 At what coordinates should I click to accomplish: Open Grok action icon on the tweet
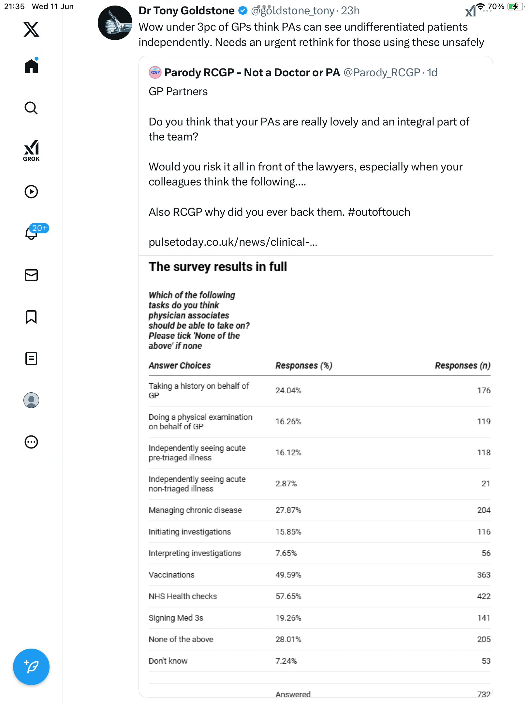(471, 11)
